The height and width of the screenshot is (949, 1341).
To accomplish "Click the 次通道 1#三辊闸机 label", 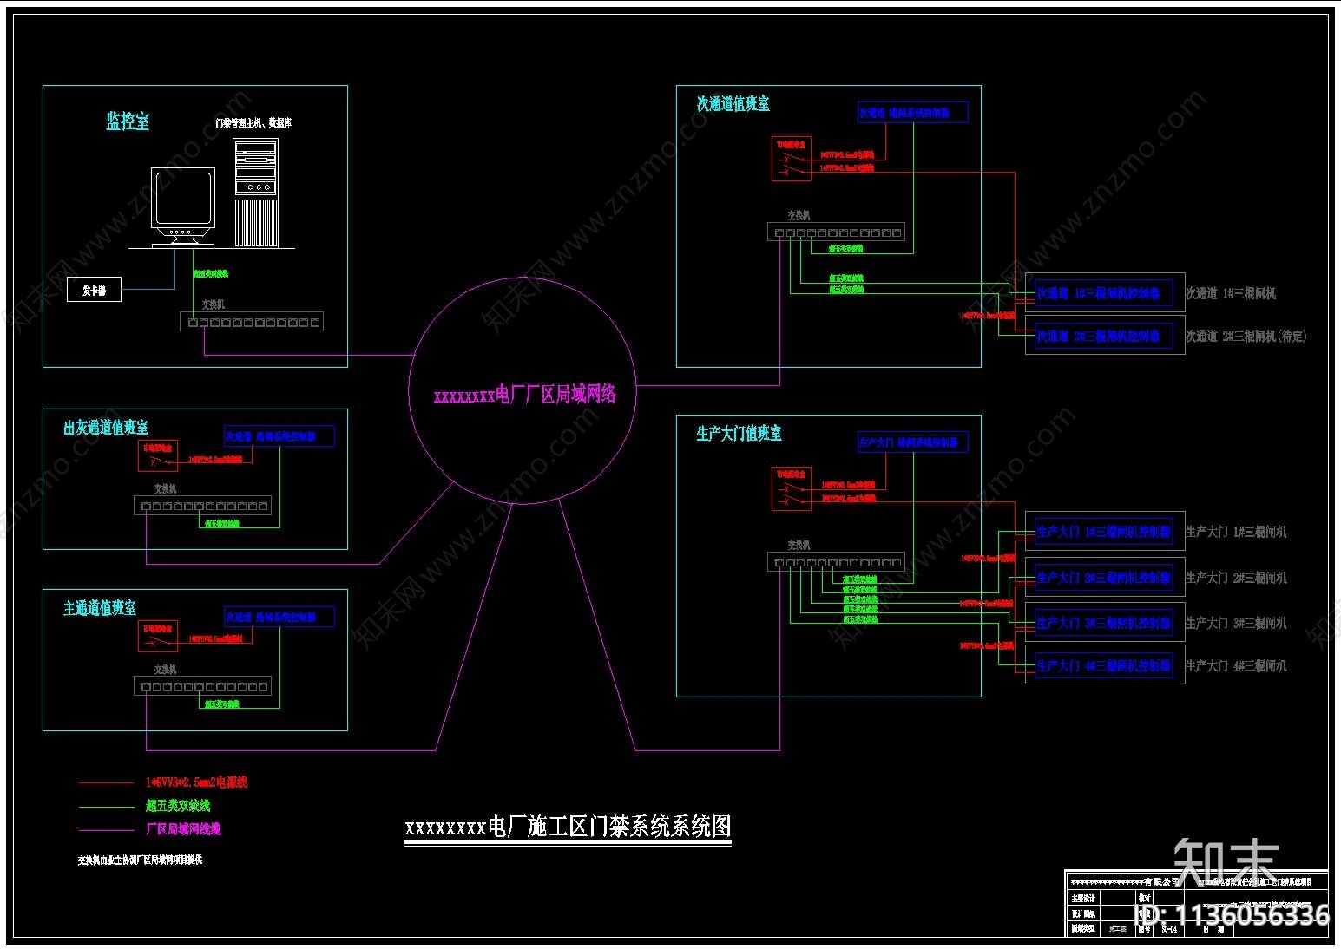I will 1231,293.
